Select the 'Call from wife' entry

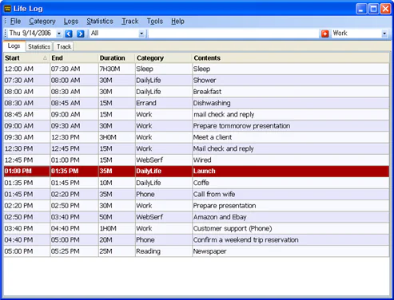click(197, 195)
